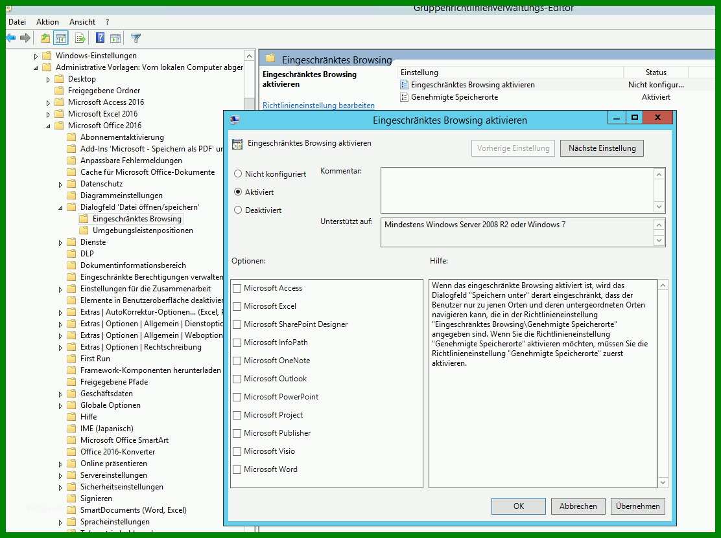Click the Windows-Einstellungen folder icon
The height and width of the screenshot is (538, 721).
click(47, 56)
